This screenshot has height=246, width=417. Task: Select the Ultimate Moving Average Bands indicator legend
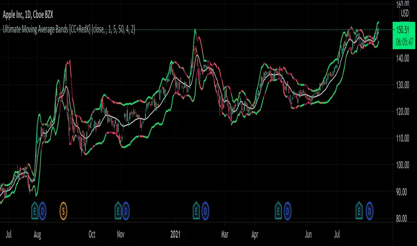[69, 29]
